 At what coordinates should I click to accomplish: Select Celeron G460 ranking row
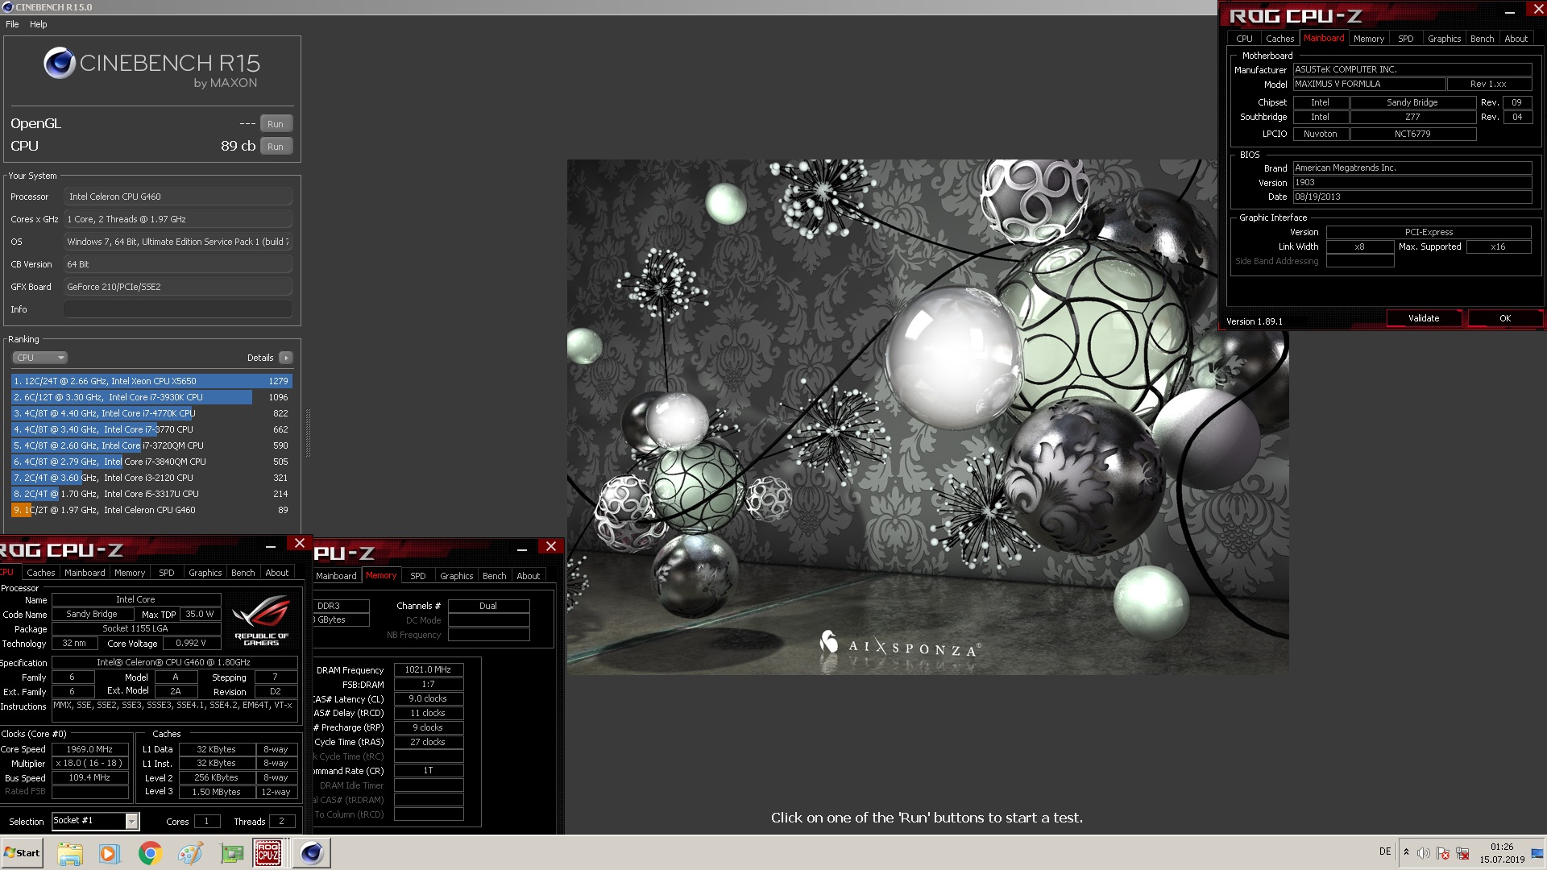tap(151, 510)
